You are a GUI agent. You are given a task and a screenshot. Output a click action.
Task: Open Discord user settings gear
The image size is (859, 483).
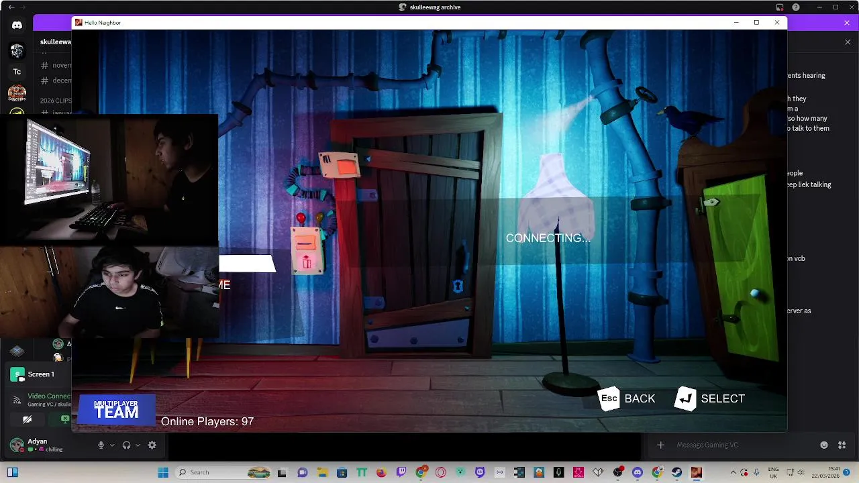[x=152, y=445]
